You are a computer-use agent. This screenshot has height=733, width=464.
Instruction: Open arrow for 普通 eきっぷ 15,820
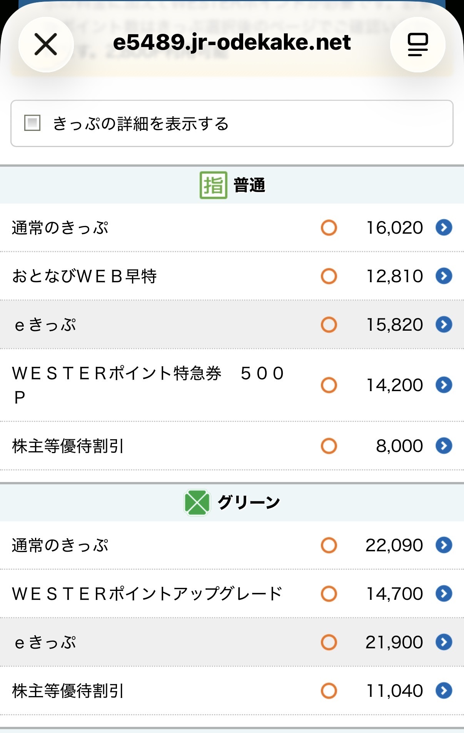click(x=444, y=325)
